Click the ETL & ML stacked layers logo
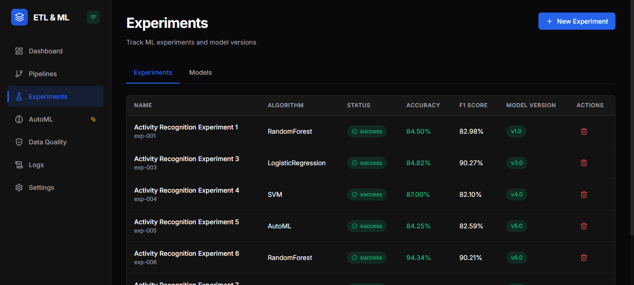Viewport: 634px width, 285px height. 19,17
